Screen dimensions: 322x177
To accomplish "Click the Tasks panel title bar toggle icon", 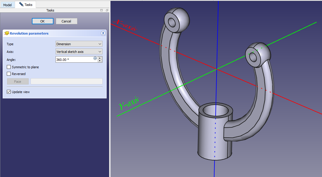I will coord(102,10).
